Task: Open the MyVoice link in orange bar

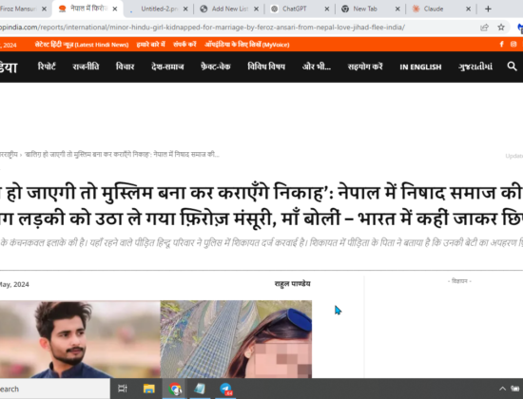Action: click(x=247, y=45)
